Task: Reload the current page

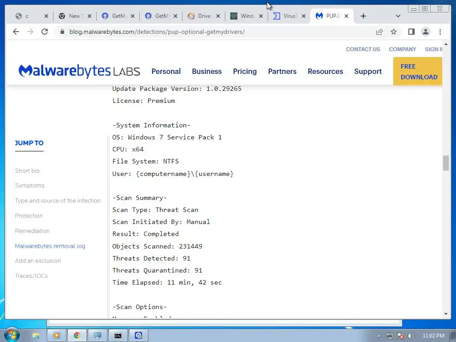Action: pos(45,32)
